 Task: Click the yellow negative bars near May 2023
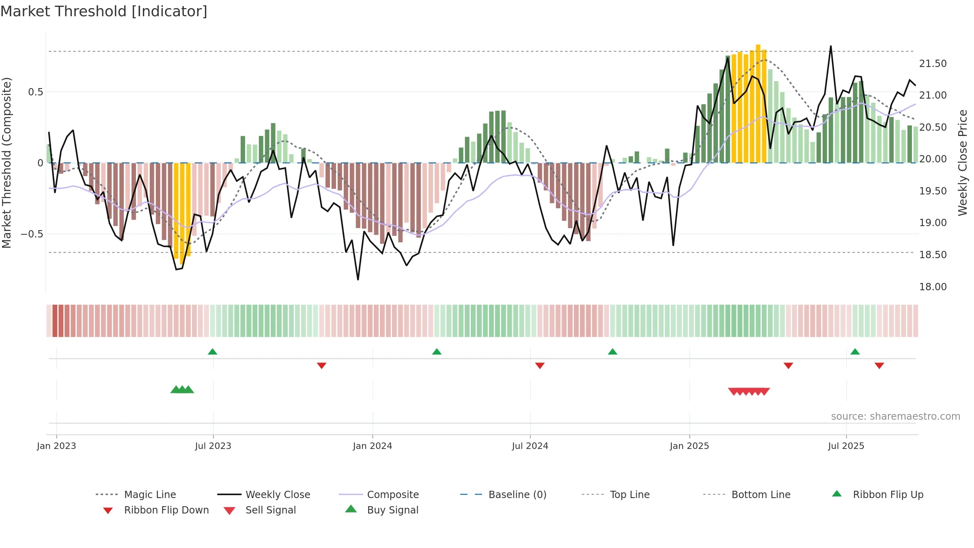182,213
